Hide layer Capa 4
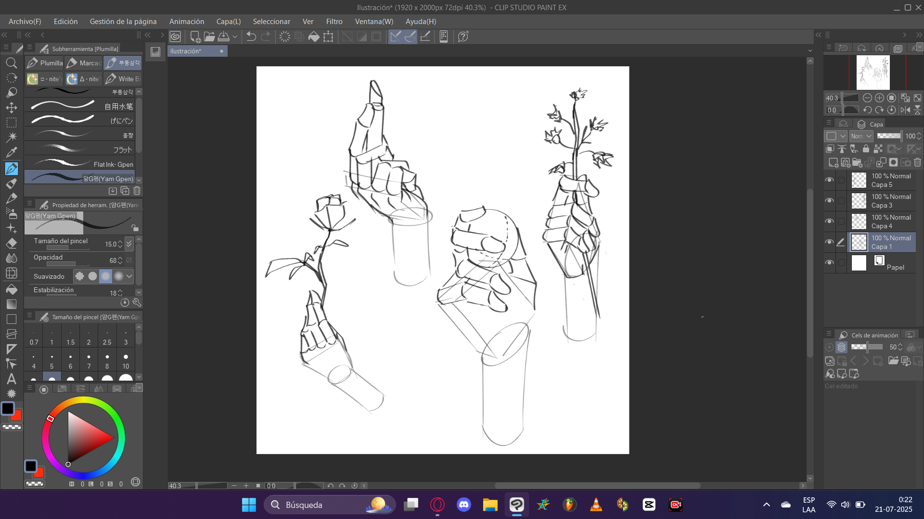Screen dimensions: 924x519 pos(829,221)
